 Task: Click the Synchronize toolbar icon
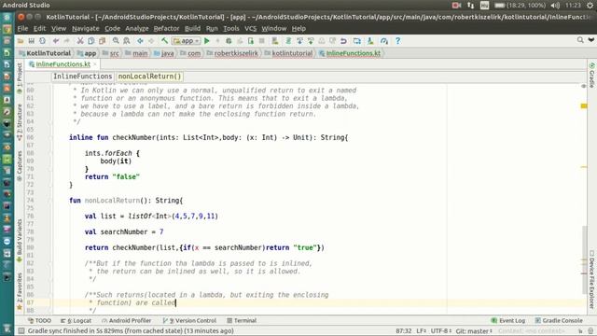coord(42,41)
